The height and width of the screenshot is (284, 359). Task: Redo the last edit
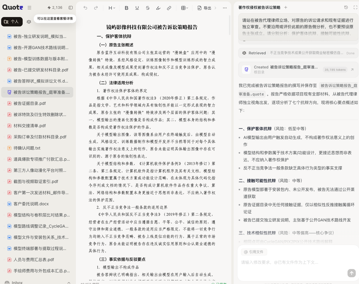point(96,8)
